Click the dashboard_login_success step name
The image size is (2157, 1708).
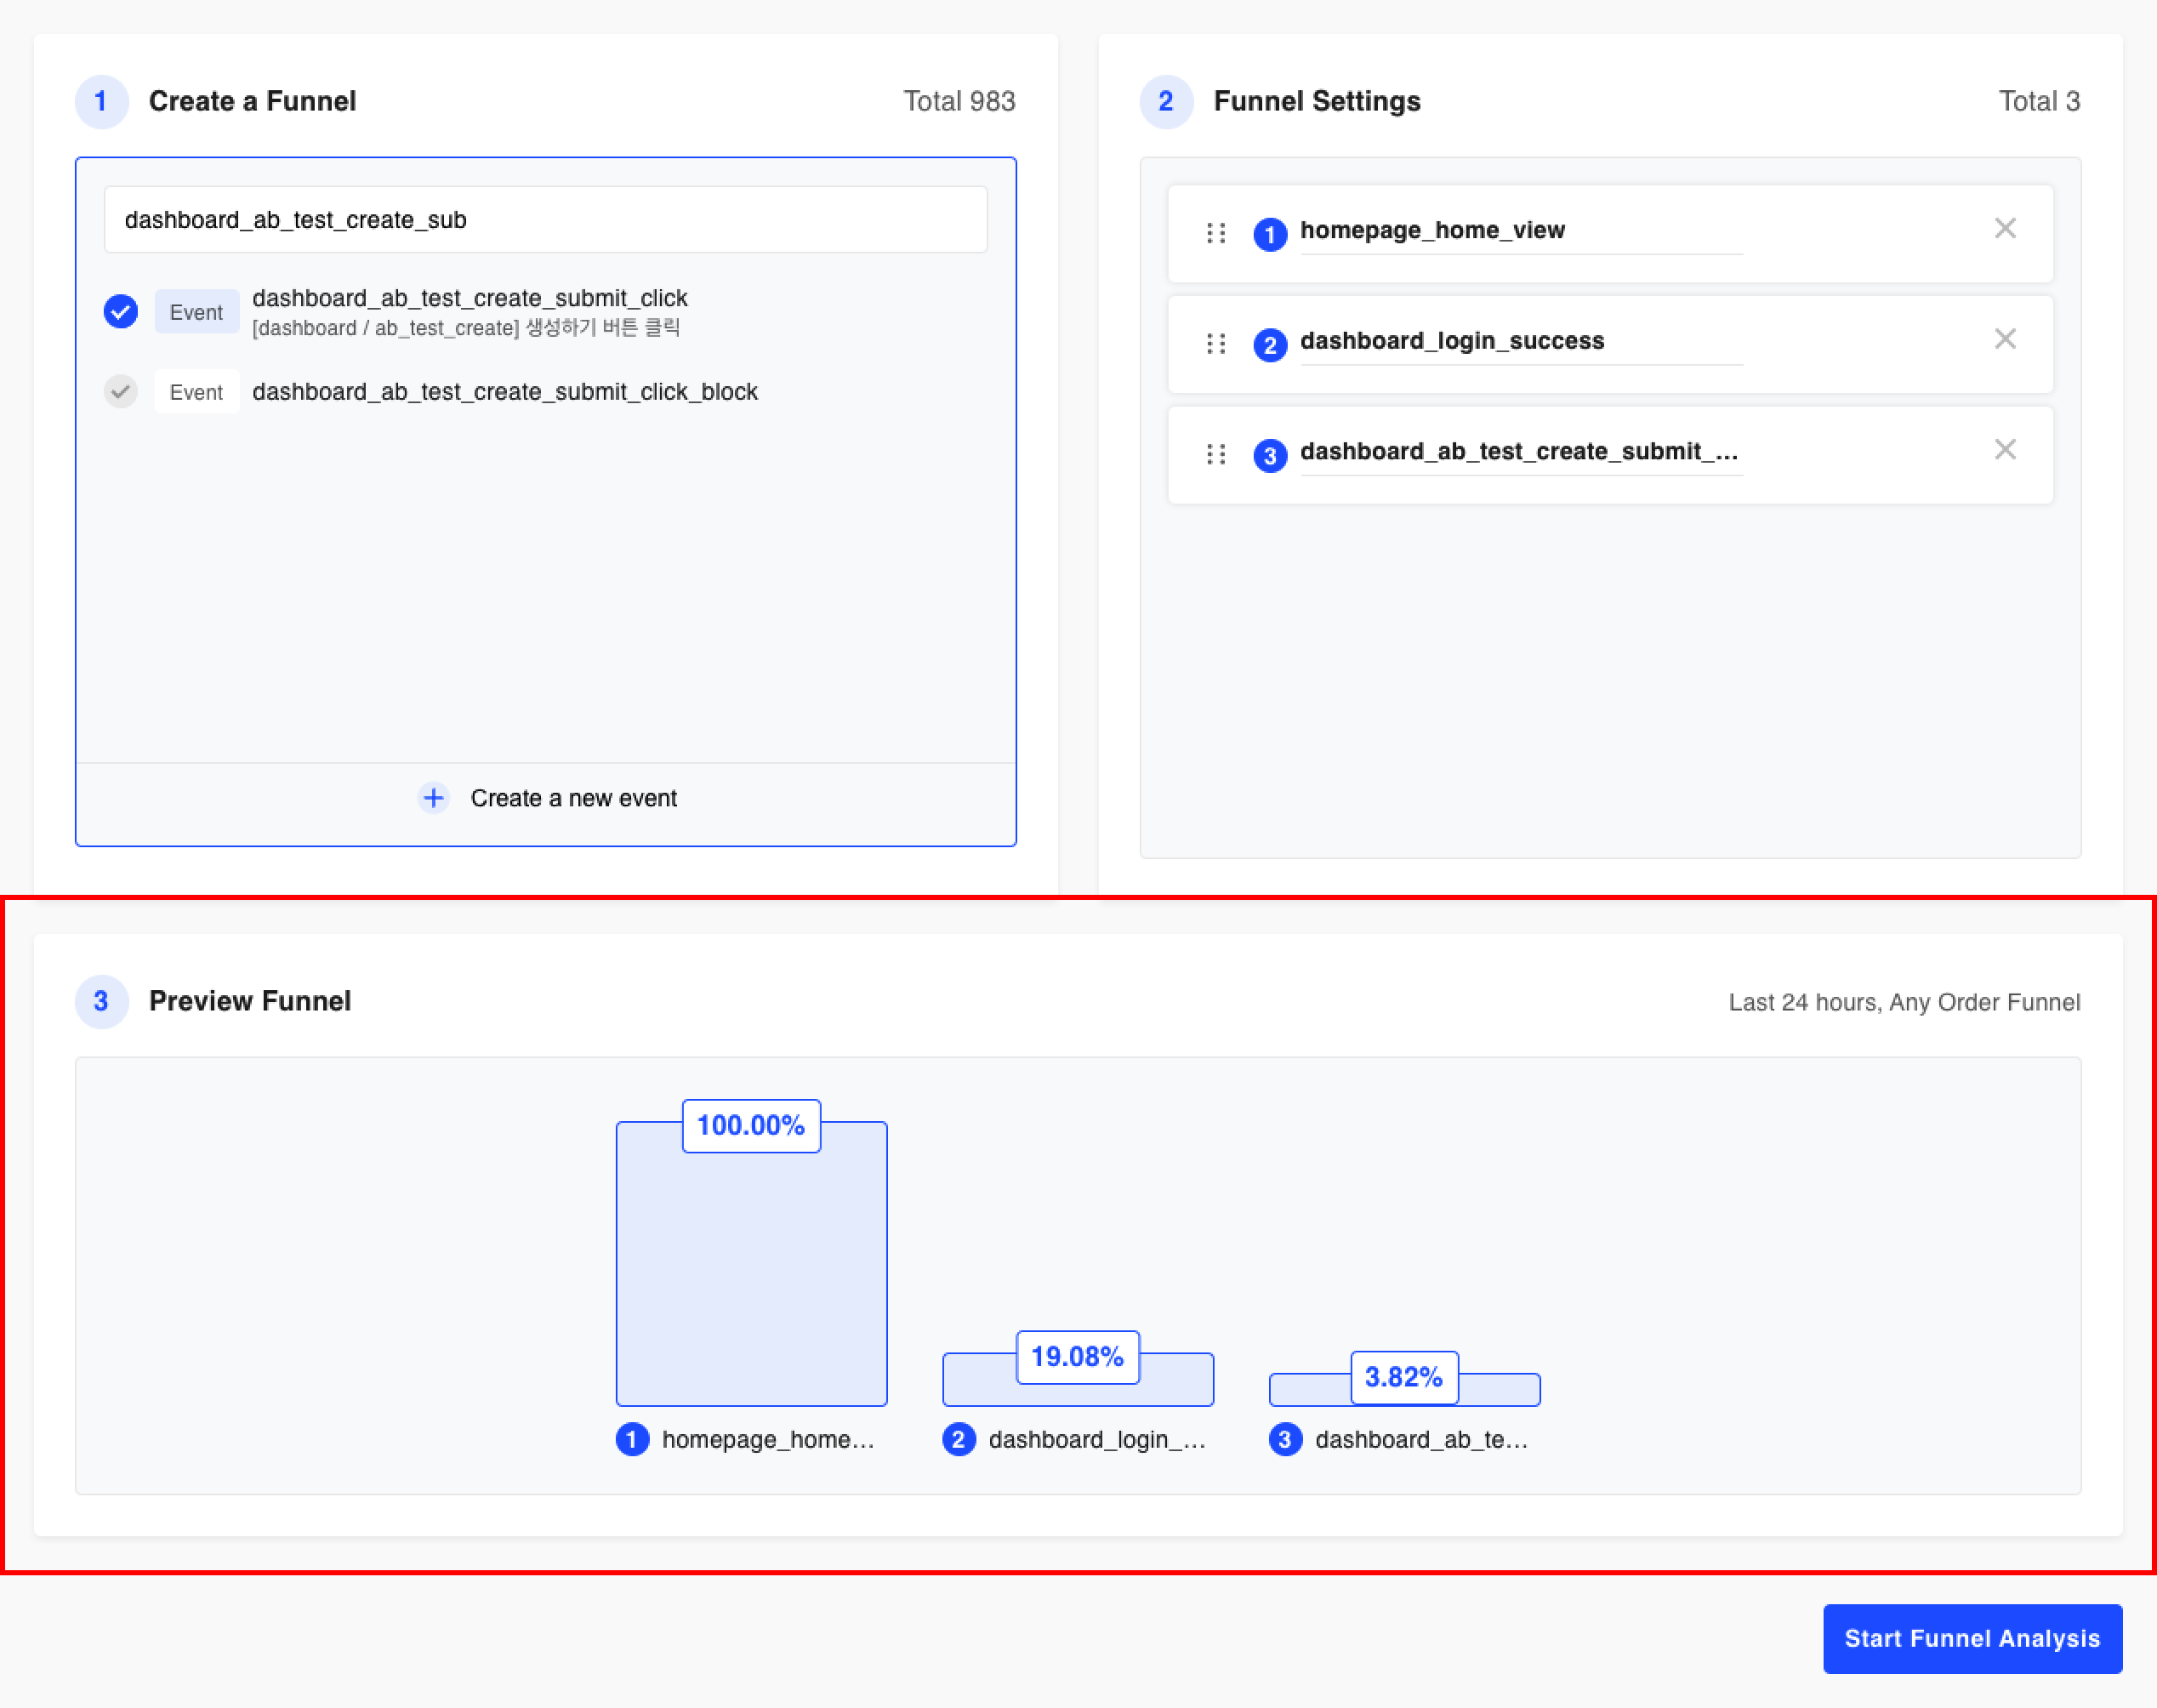(x=1451, y=341)
